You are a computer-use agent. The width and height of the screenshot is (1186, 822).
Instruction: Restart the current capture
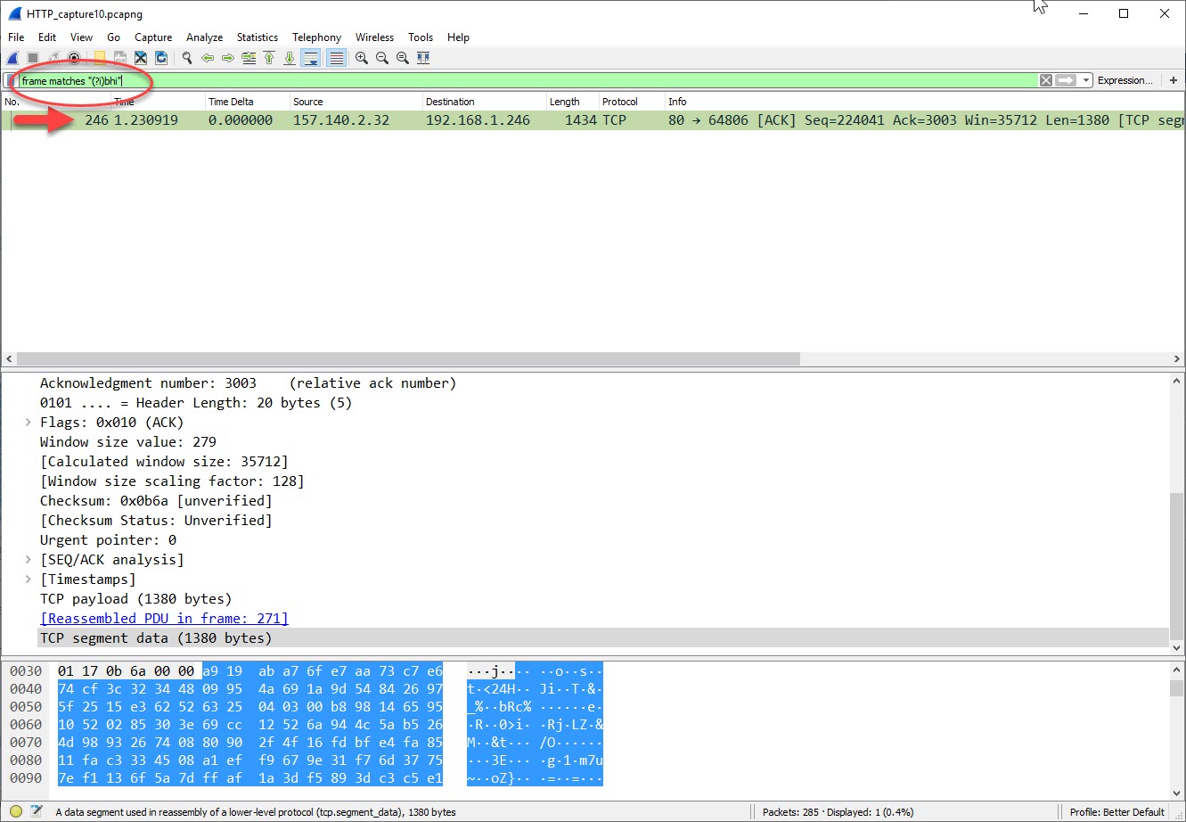(53, 58)
